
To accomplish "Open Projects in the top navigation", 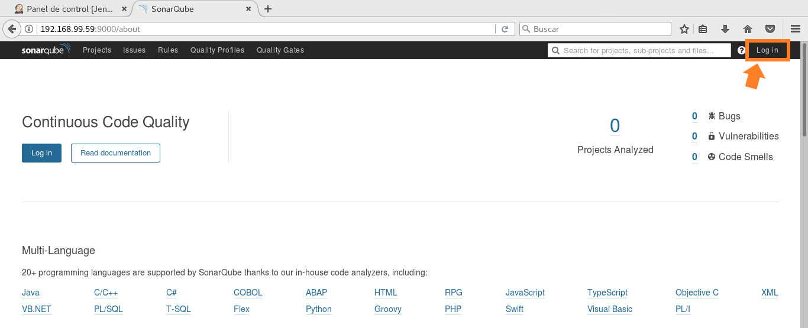I will (x=97, y=50).
